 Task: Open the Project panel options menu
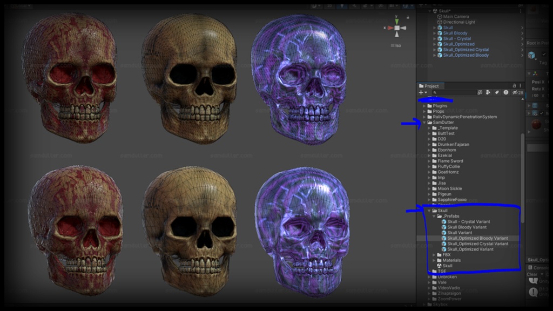pos(520,86)
